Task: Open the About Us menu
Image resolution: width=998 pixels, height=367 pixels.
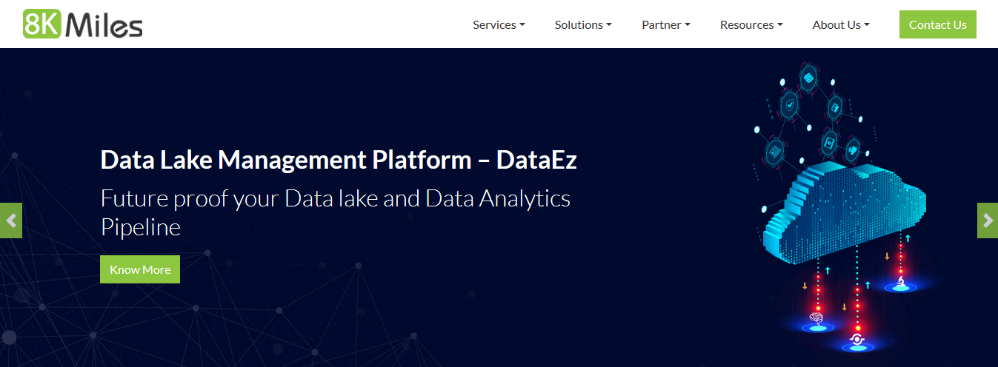Action: click(x=841, y=24)
